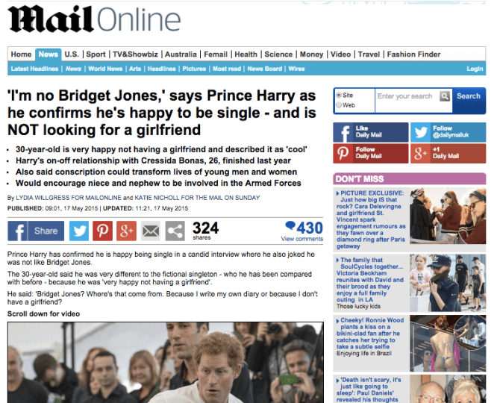
Task: Click the Login link
Action: (475, 69)
